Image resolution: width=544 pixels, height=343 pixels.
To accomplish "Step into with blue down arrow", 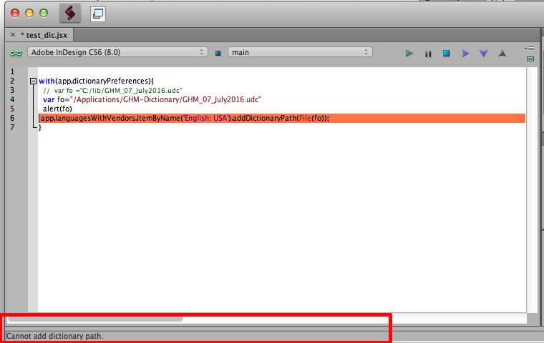I will 484,54.
